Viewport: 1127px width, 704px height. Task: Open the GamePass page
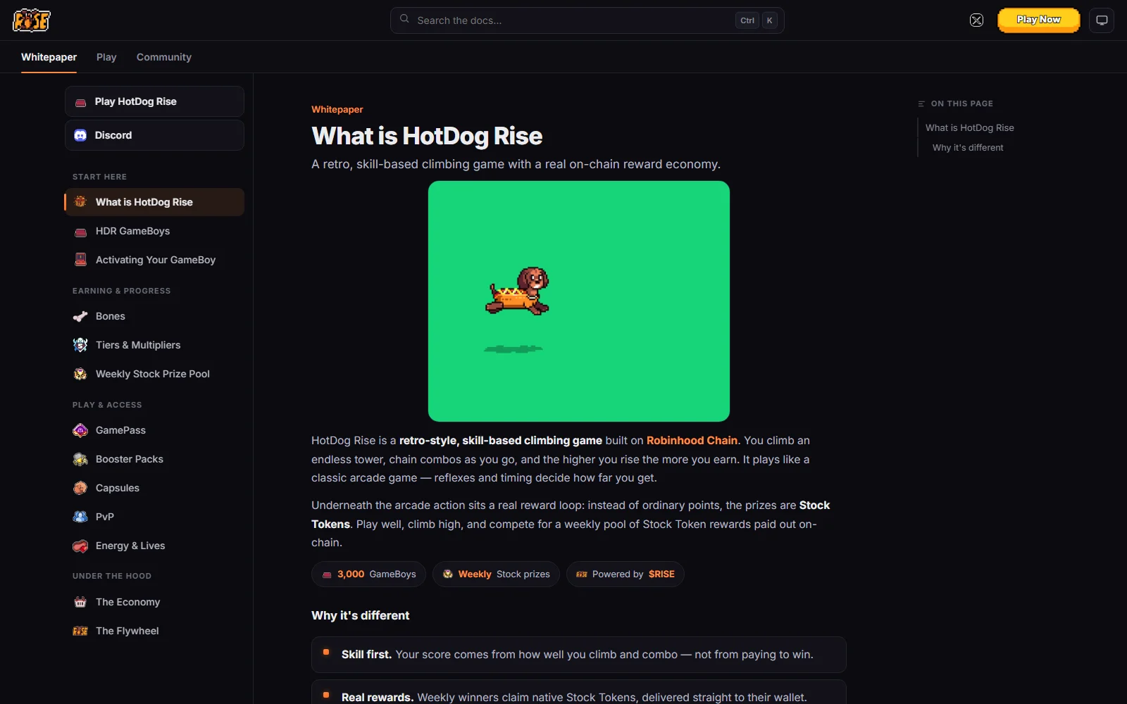(154, 430)
